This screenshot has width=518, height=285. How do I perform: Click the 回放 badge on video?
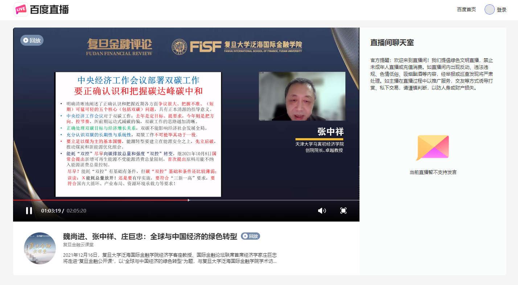[x=32, y=40]
